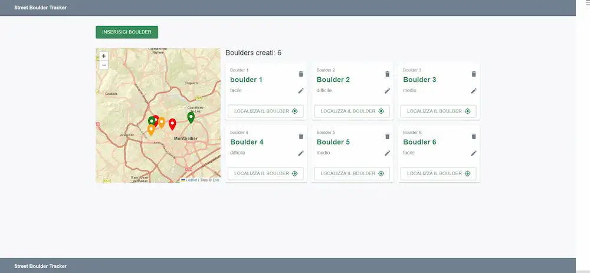Zoom in on the map
Viewport: 590px width, 273px height.
[x=104, y=56]
